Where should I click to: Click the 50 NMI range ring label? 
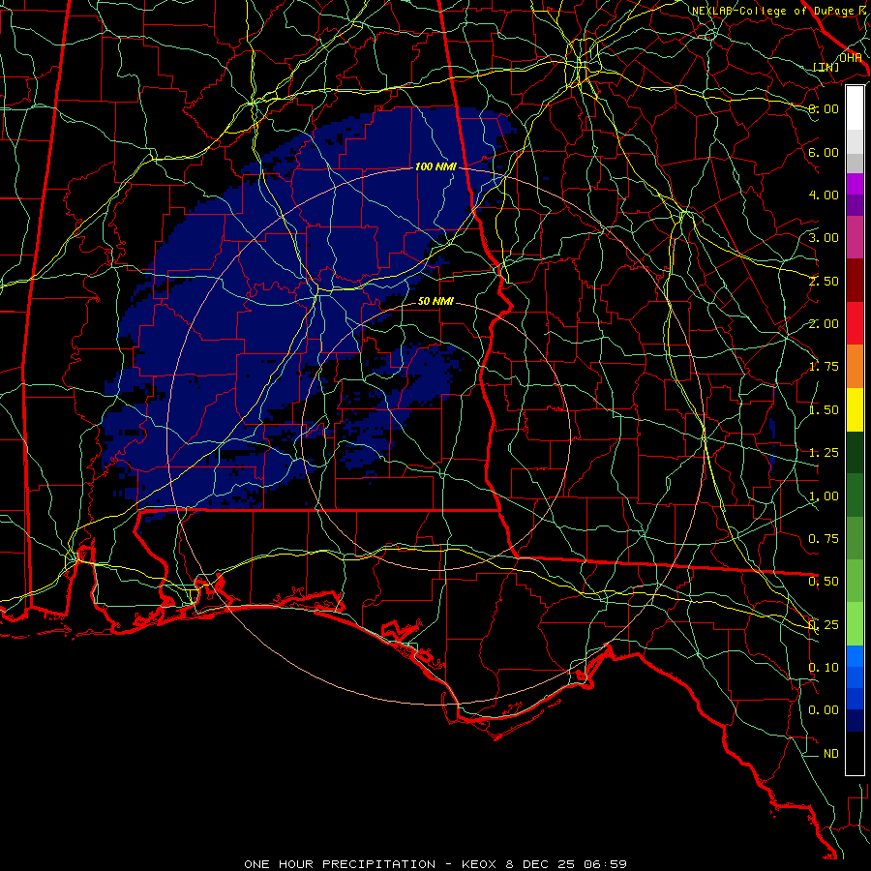(x=435, y=301)
